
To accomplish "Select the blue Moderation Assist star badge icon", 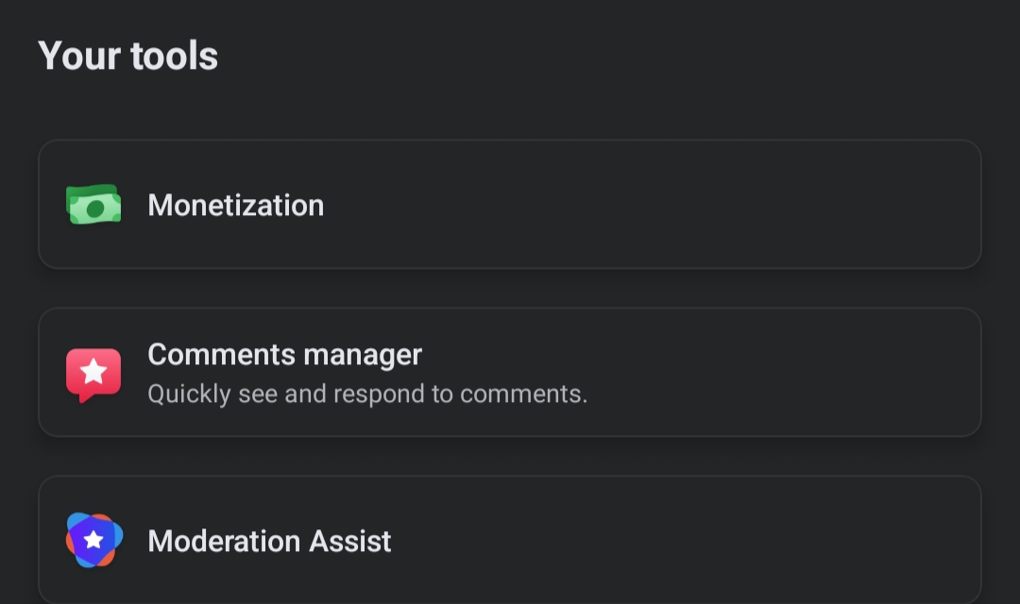I will (93, 540).
